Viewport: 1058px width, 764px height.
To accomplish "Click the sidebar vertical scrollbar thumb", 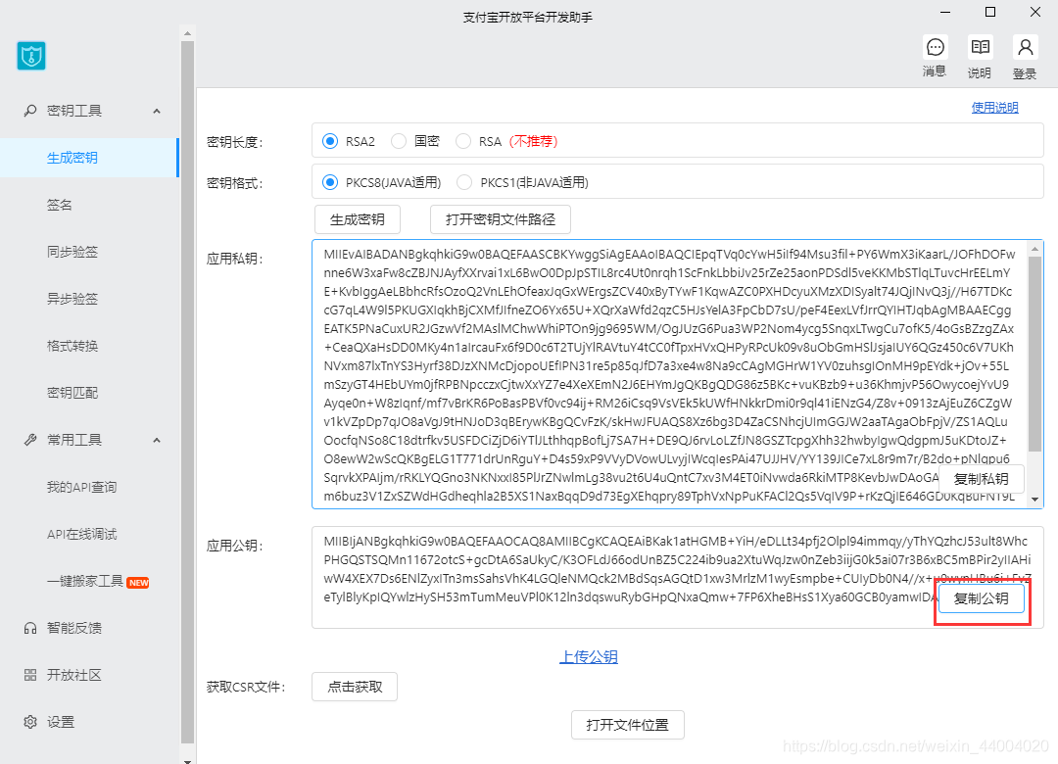I will point(187,393).
